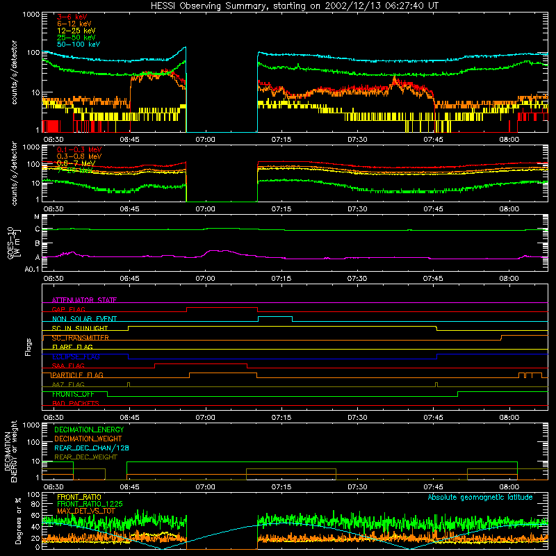The width and height of the screenshot is (556, 556).
Task: Click 06:45 time label under Flags panel
Action: click(129, 418)
